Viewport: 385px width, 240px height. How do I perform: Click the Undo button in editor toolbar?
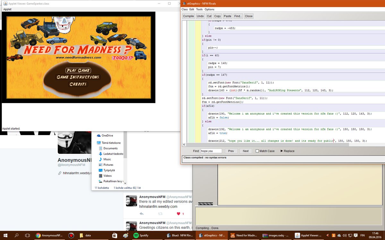200,16
